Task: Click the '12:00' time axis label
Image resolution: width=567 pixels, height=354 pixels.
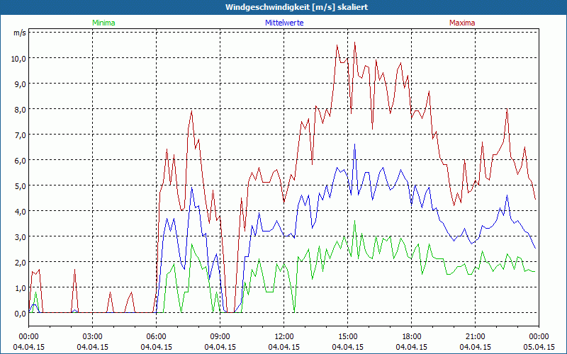Action: (x=284, y=337)
